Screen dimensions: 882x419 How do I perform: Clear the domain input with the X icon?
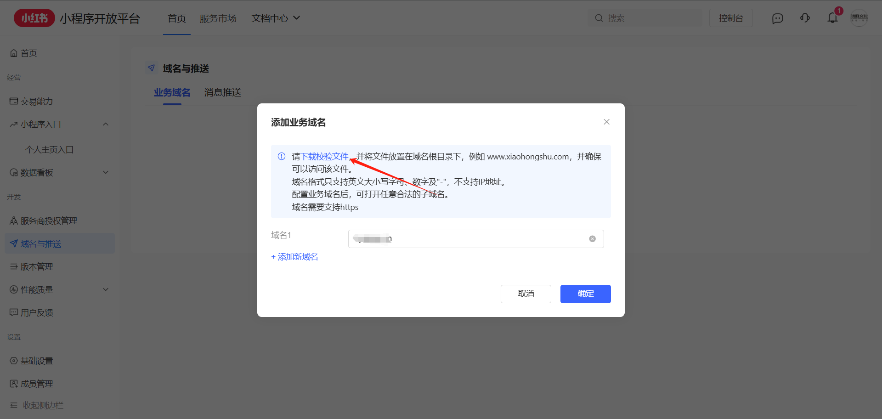point(593,239)
